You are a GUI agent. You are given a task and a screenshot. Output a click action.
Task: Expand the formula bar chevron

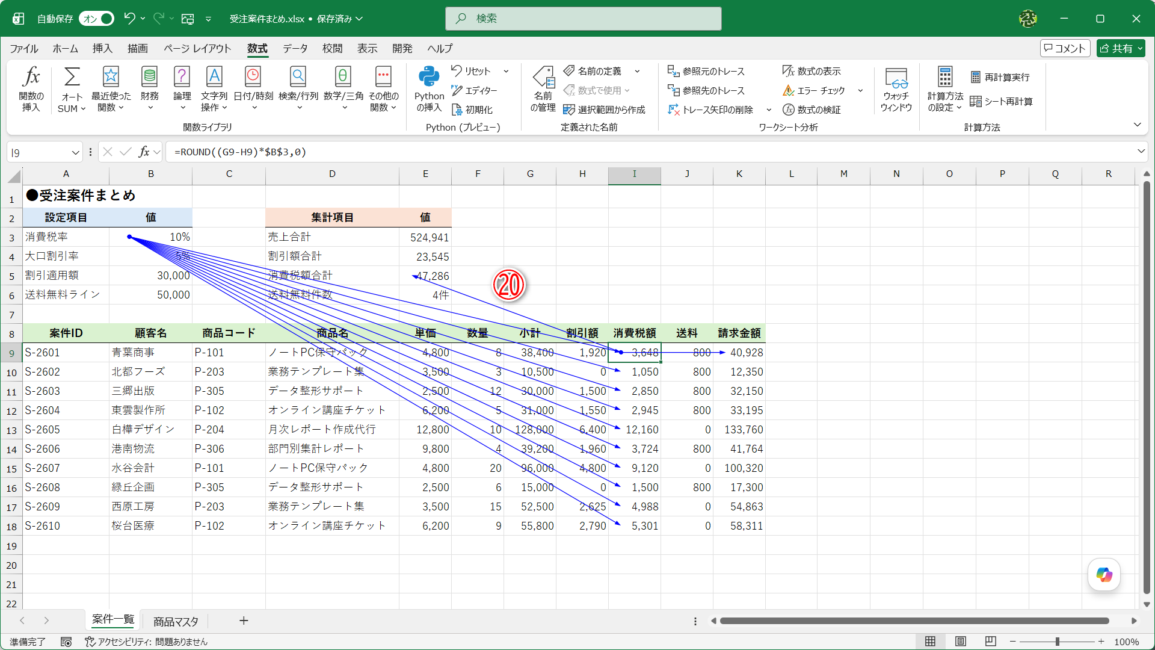tap(1141, 152)
